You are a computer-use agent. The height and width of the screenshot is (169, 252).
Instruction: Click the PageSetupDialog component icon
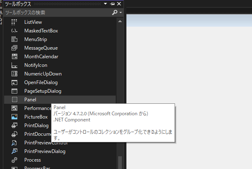pos(14,91)
